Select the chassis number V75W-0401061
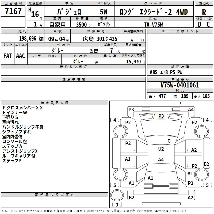Viewport: 214px width, 214px height. click(x=180, y=85)
